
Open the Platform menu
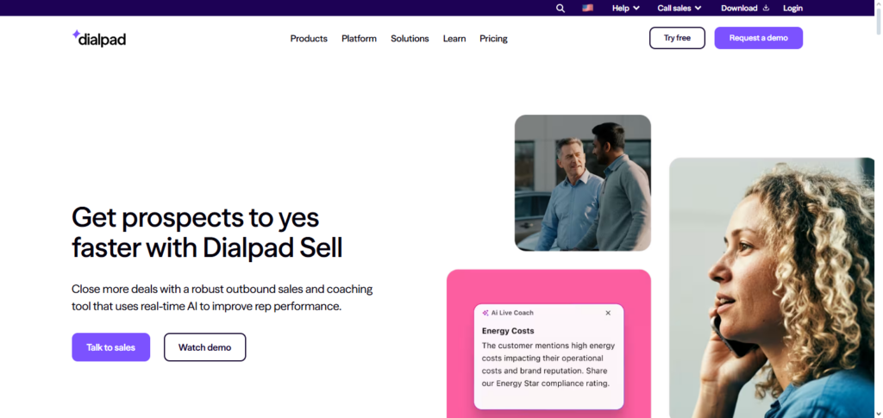pos(359,38)
